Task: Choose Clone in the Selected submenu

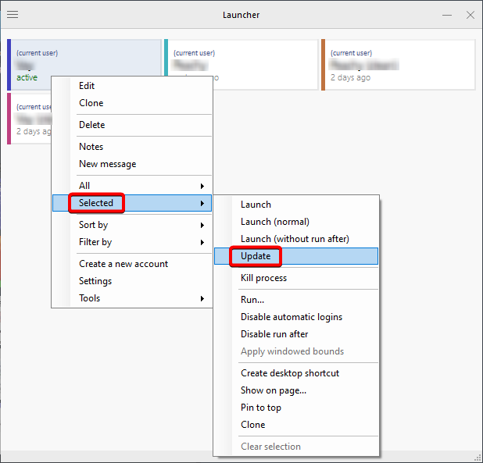Action: pos(296,426)
